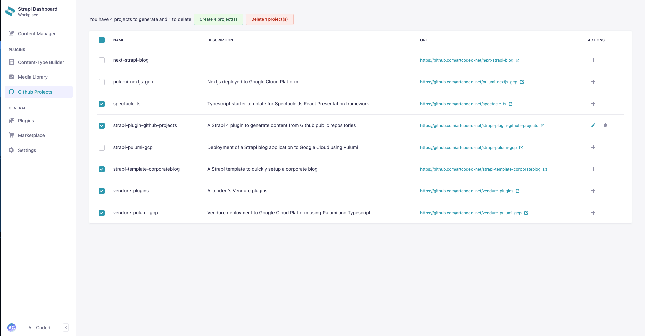Screen dimensions: 645x336
Task: Click the Github Projects octocat icon
Action: click(11, 92)
